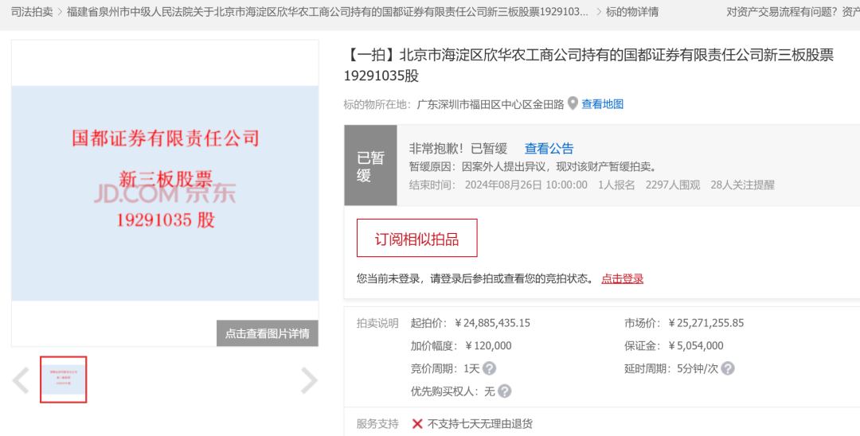Click the red X icon beside 不支持七天无理由退货

[x=417, y=423]
